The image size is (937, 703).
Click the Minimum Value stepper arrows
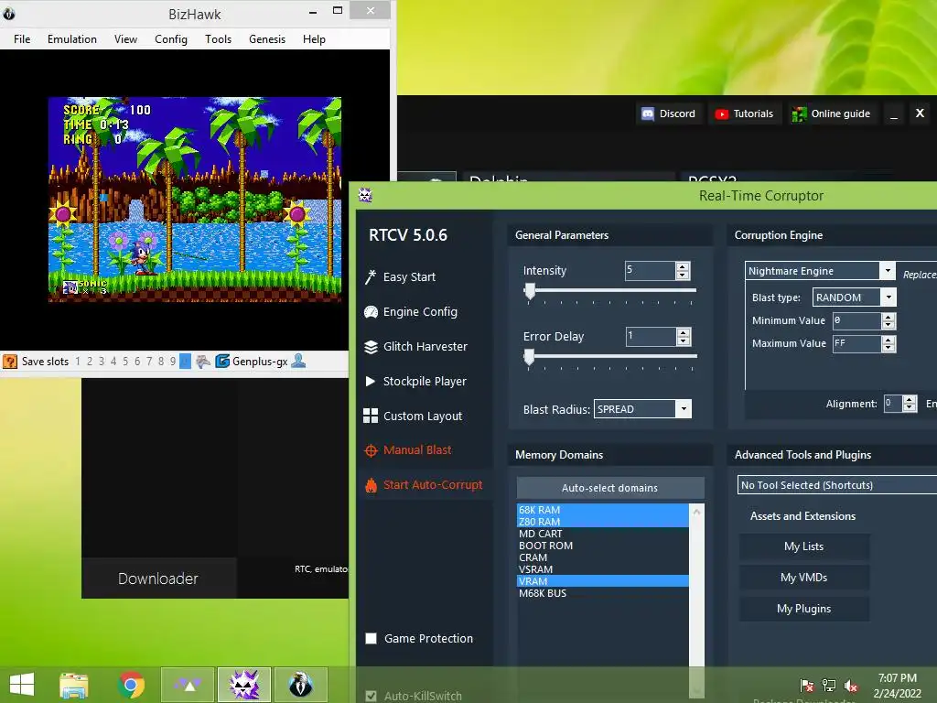pos(889,321)
